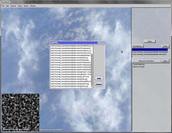Select the terrains/grass1.jpg file entry
The image size is (172, 133).
click(x=71, y=86)
